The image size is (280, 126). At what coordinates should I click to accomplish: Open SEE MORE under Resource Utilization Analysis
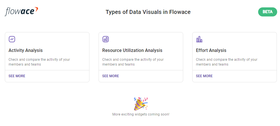(110, 76)
